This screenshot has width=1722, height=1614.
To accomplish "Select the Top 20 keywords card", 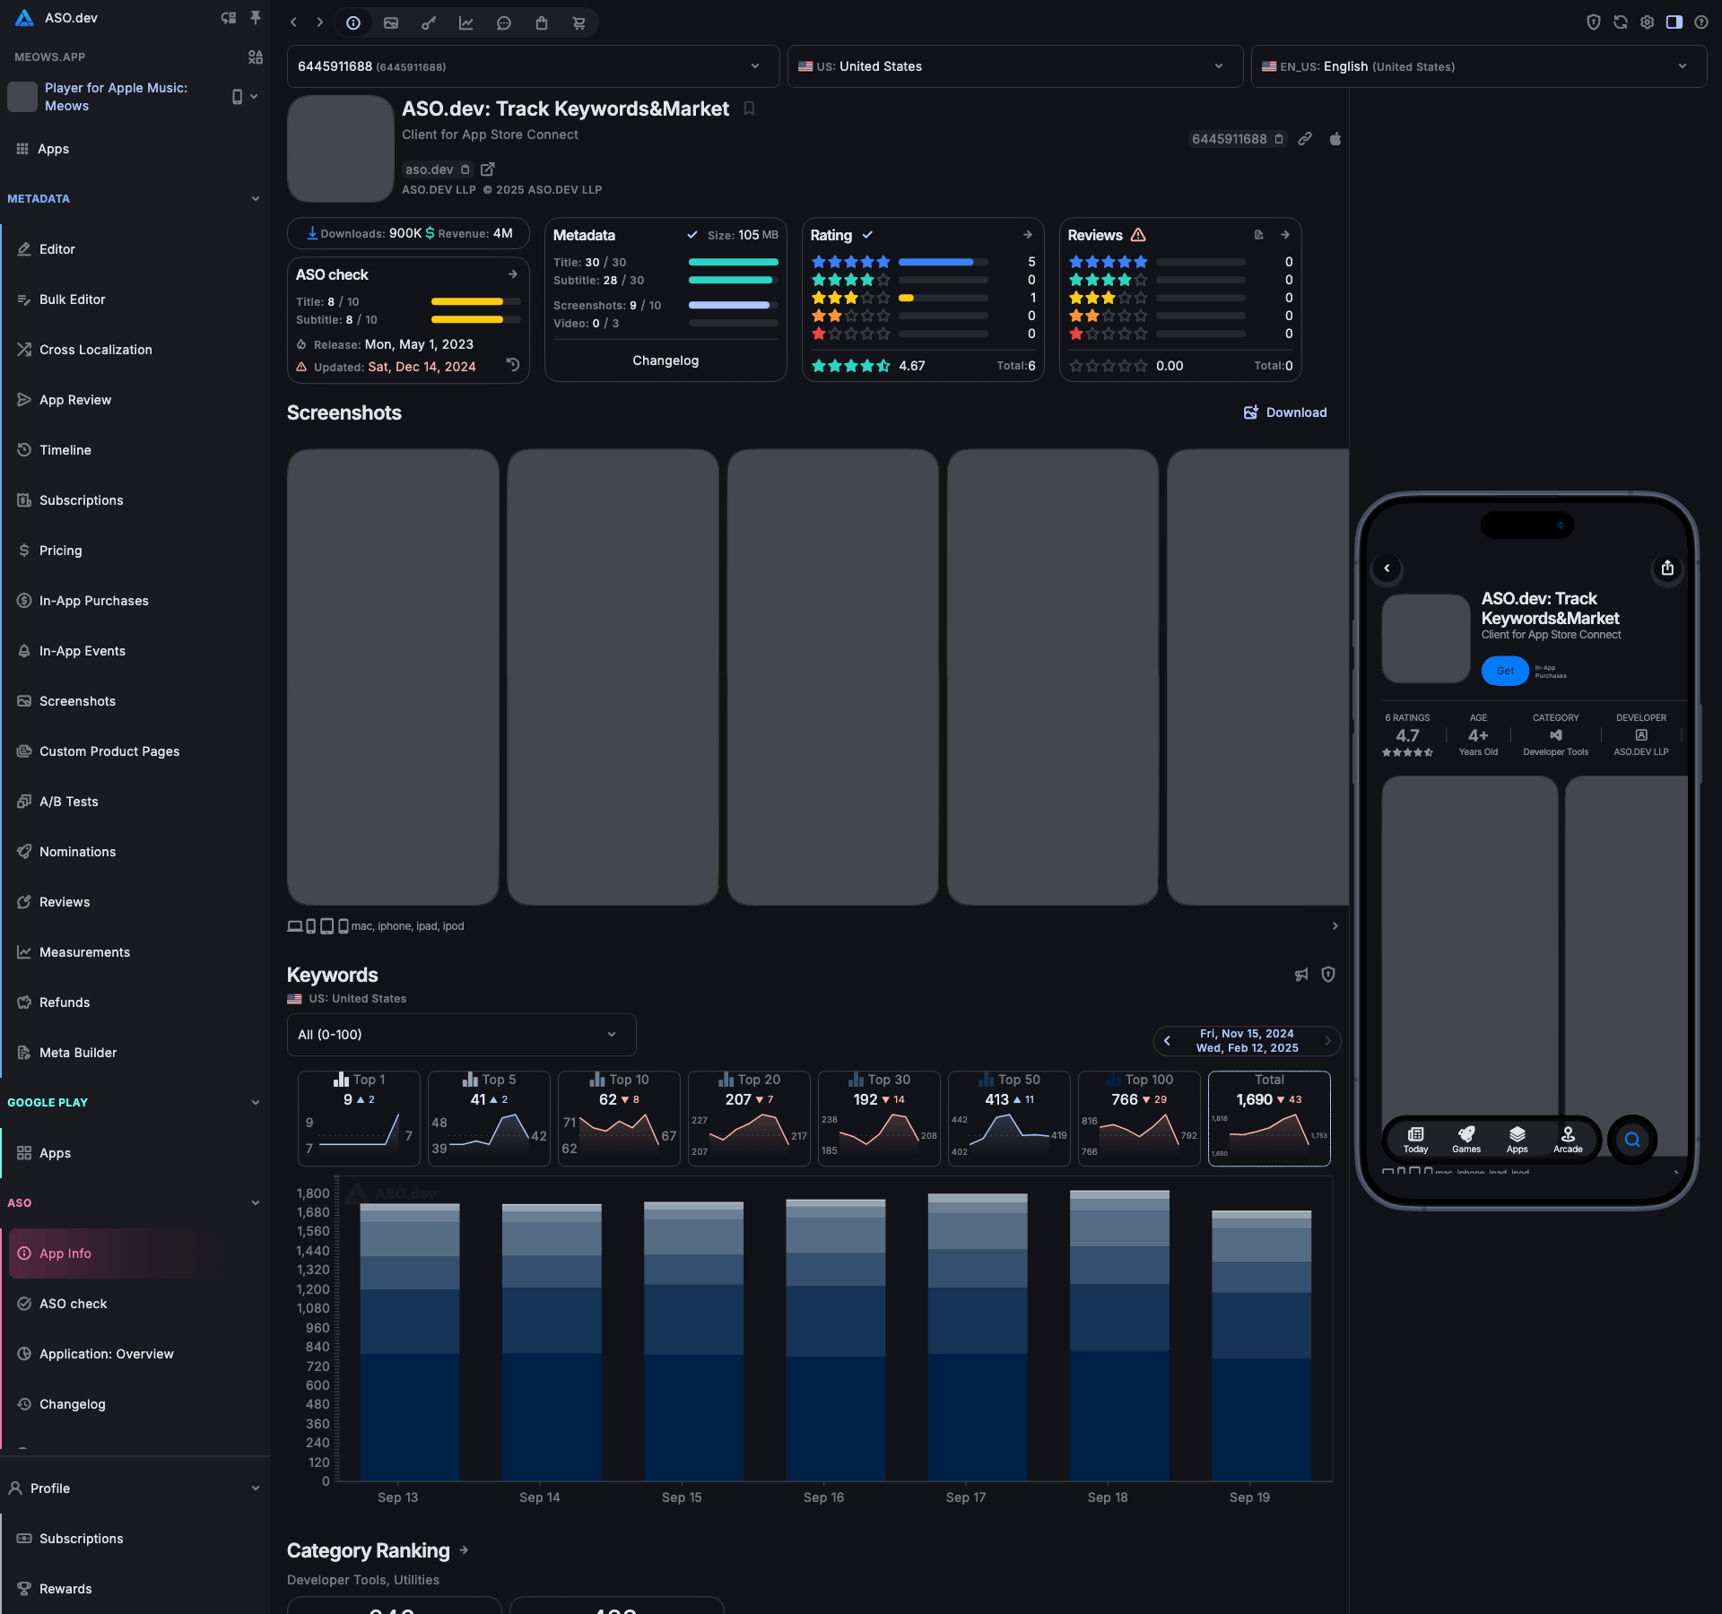I will (x=749, y=1118).
